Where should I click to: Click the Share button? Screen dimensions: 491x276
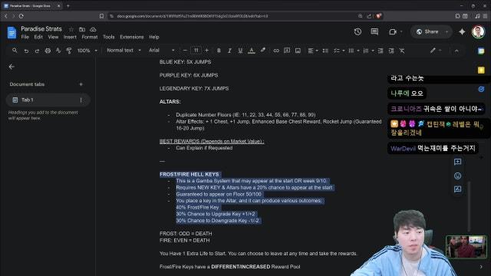coord(428,31)
